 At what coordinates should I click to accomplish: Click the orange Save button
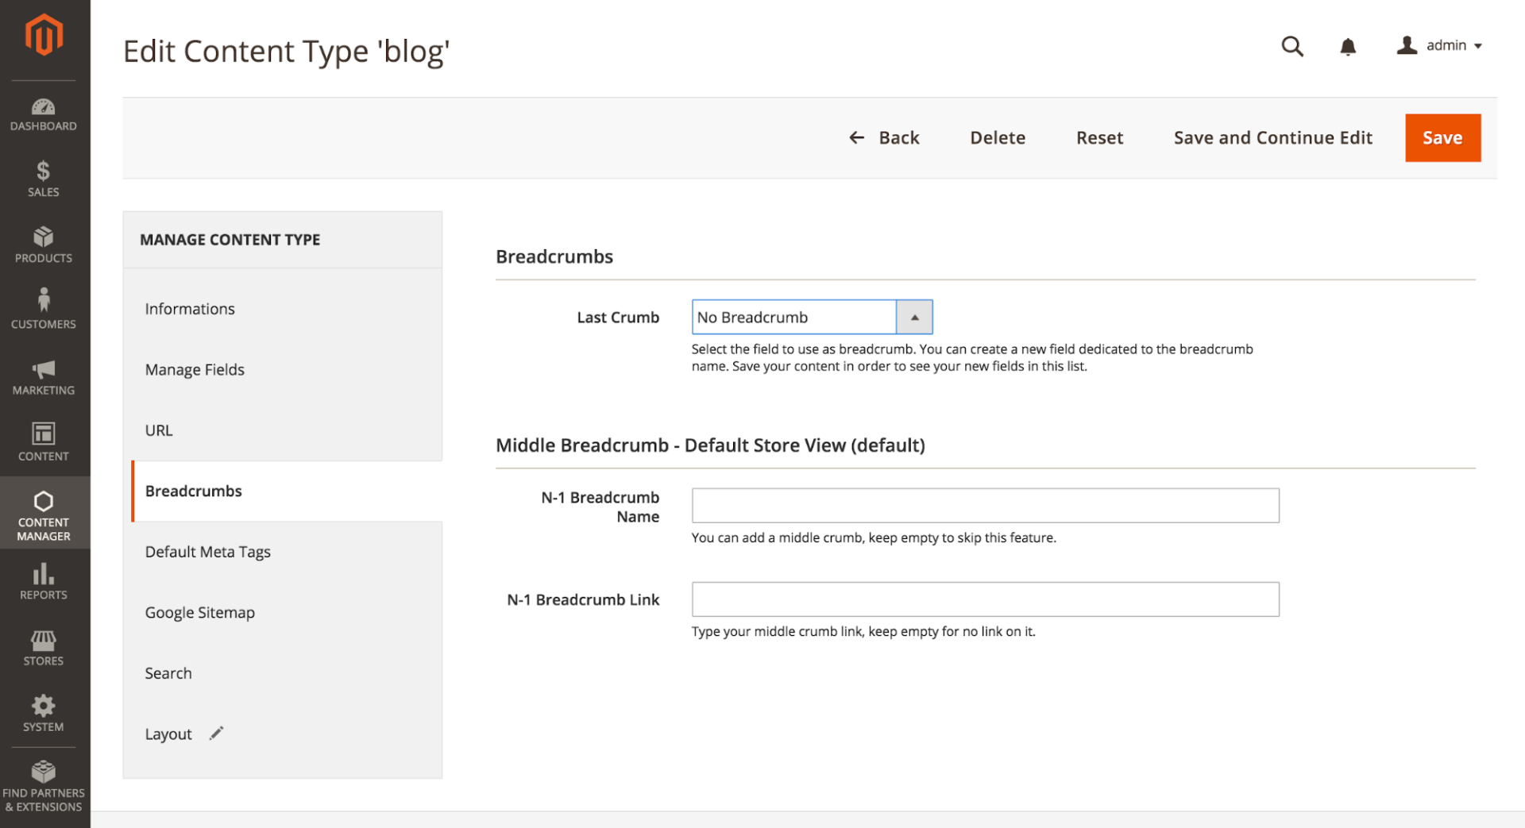click(1442, 137)
